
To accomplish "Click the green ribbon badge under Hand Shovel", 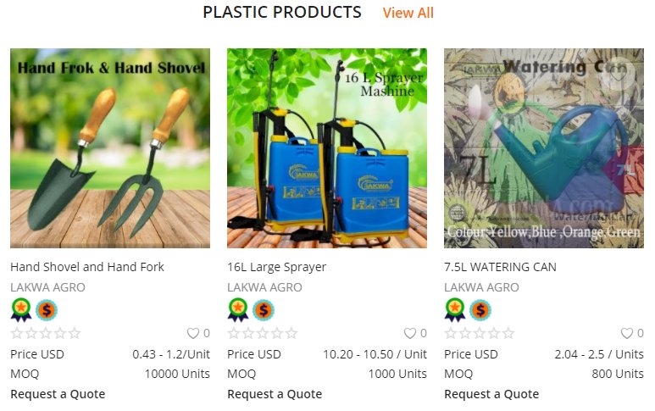I will tap(21, 310).
